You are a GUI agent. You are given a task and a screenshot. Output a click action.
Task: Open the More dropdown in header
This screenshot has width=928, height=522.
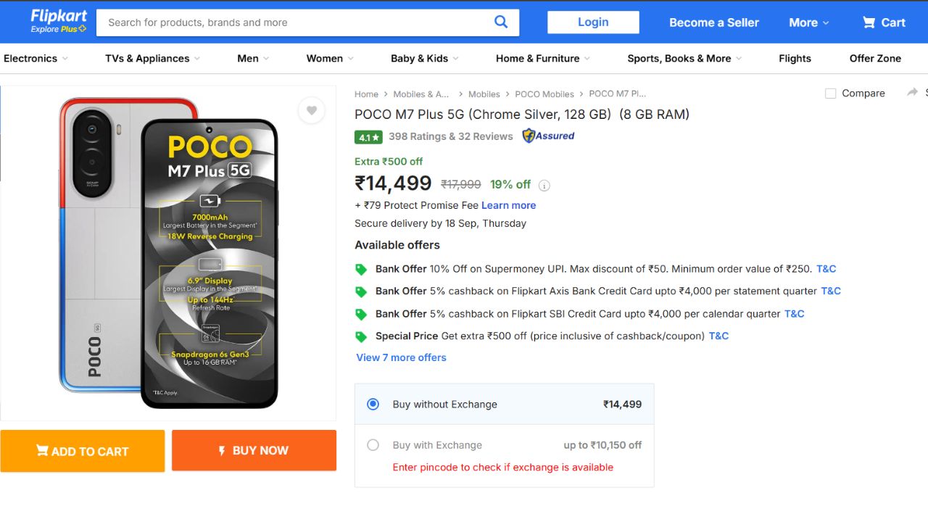[808, 22]
